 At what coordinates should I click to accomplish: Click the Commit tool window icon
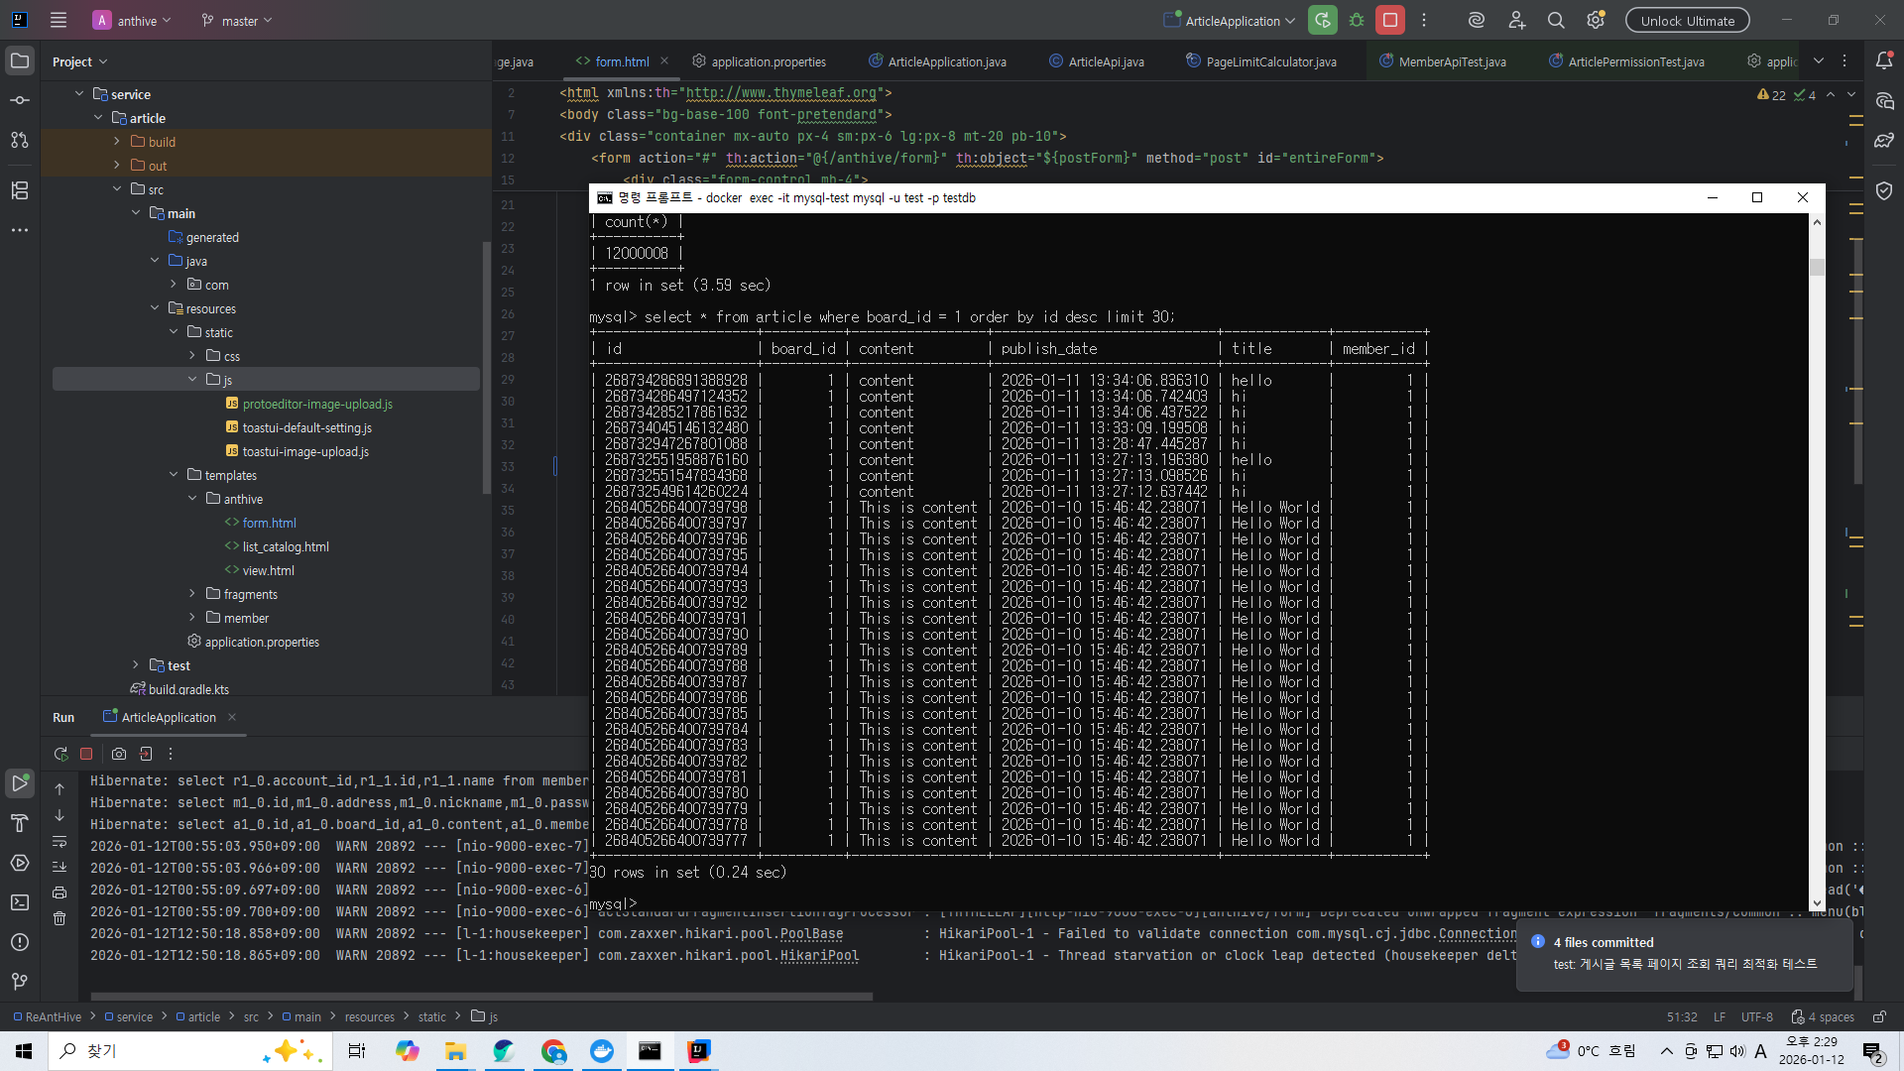point(20,100)
